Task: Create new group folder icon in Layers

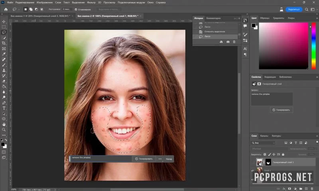Action: 301,189
